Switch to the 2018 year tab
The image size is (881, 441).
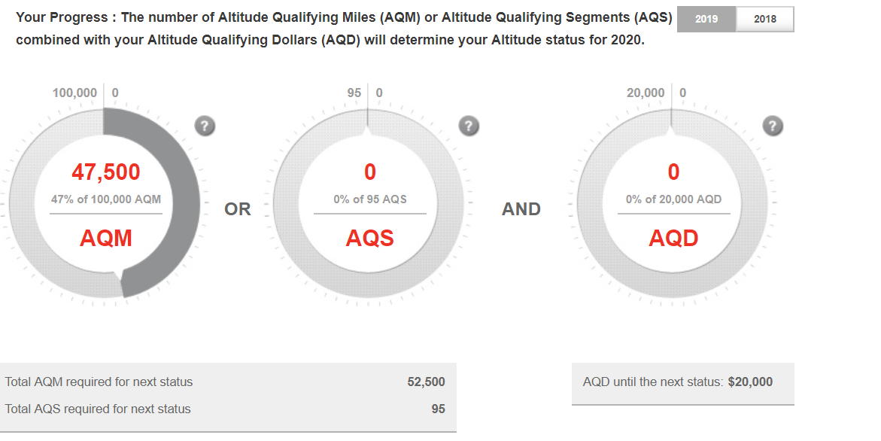pos(764,19)
